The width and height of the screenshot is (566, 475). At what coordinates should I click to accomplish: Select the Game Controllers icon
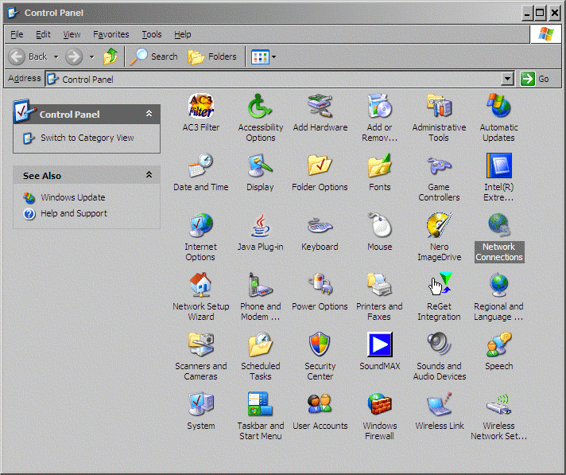pos(439,165)
